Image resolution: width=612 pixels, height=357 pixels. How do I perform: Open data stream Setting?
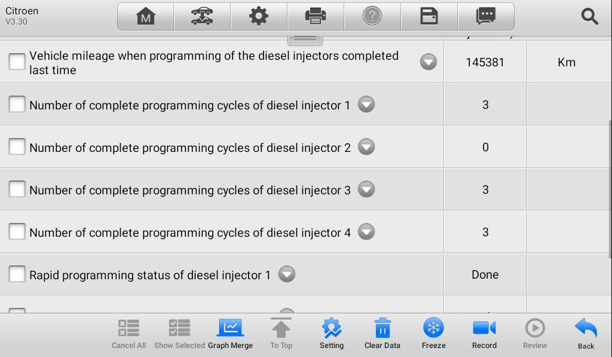[x=332, y=334]
